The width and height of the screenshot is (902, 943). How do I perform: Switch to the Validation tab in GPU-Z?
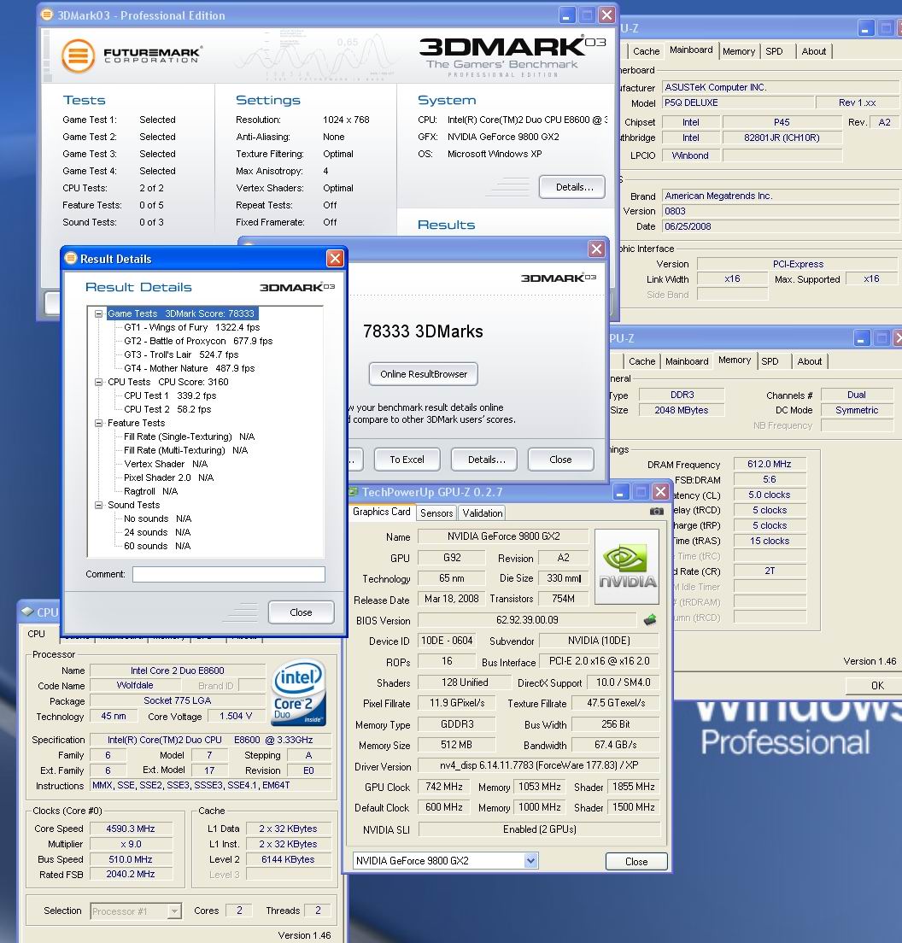coord(483,513)
